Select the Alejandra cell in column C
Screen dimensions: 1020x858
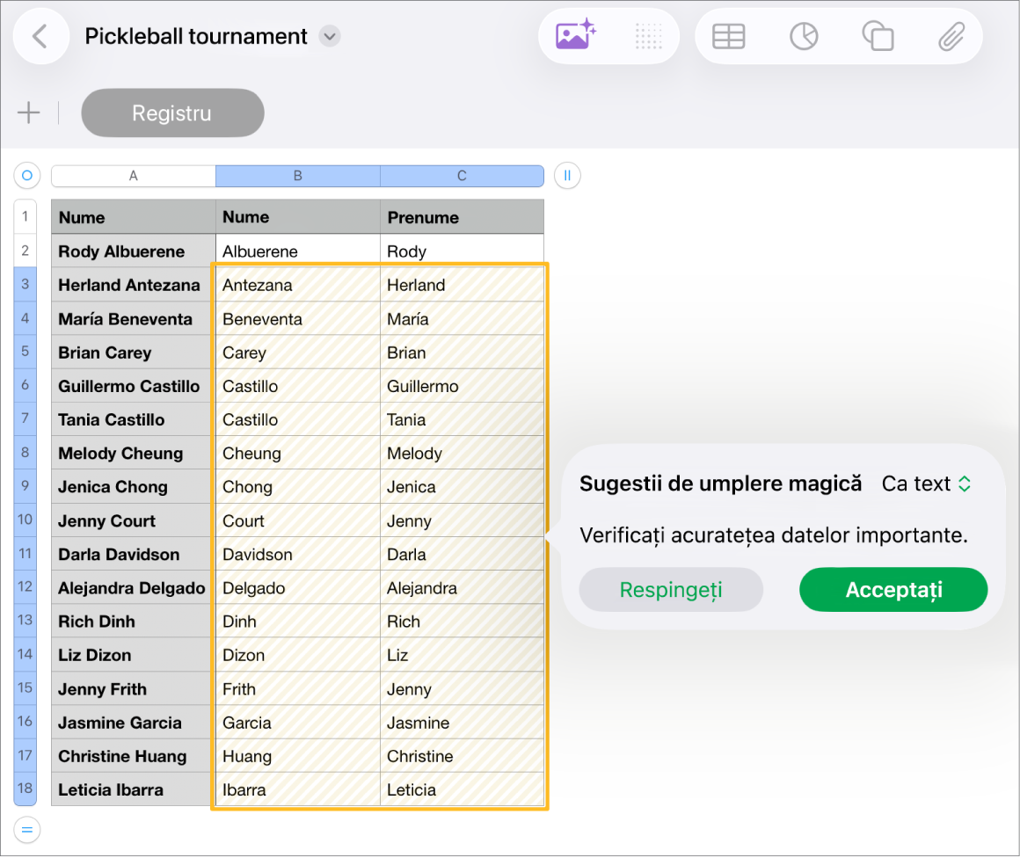[462, 588]
